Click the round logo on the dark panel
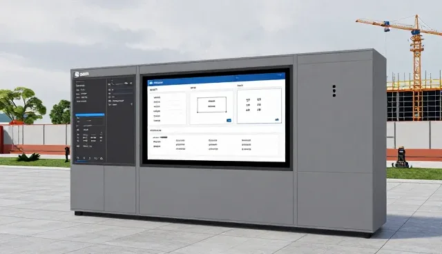The width and height of the screenshot is (442, 254). point(77,75)
